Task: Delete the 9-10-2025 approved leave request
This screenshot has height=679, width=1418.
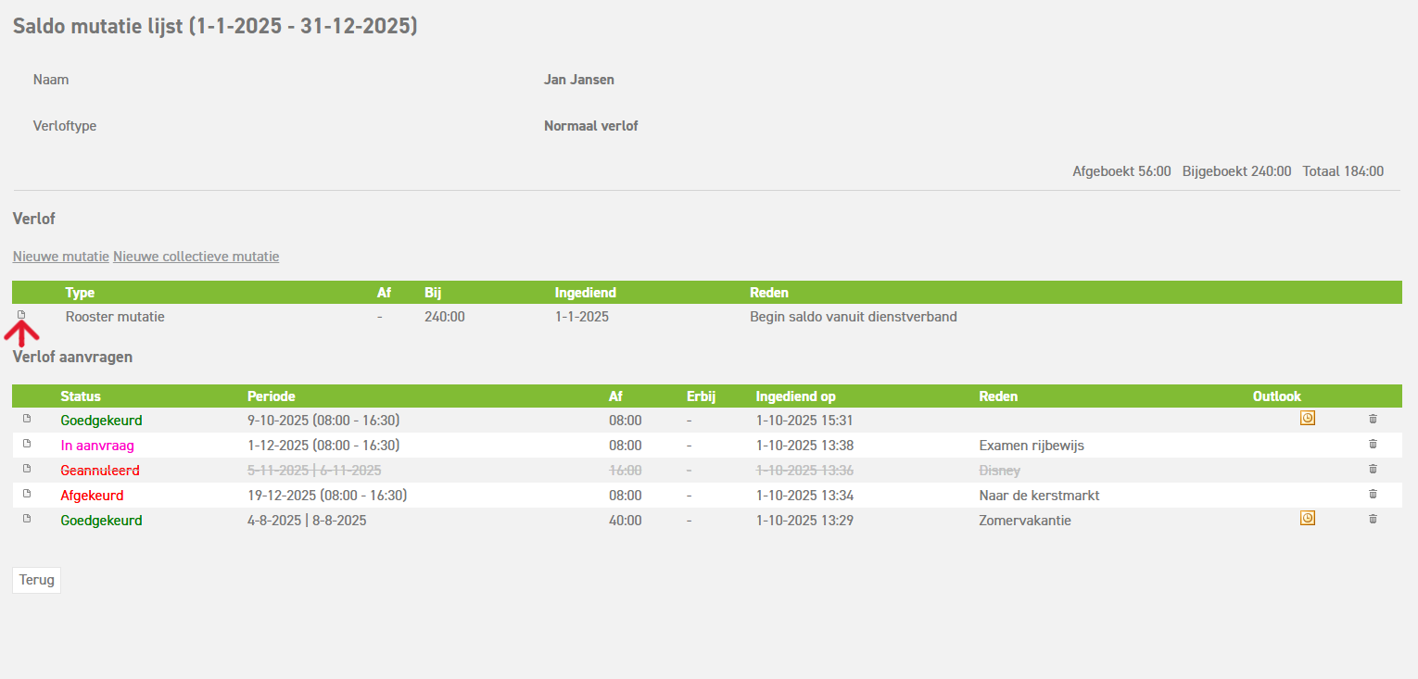Action: [1373, 419]
